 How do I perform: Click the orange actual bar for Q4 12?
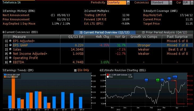49,106
